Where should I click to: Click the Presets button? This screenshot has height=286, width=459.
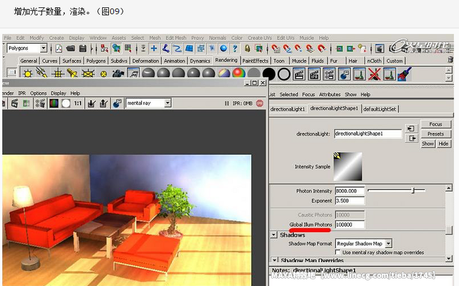tap(436, 134)
